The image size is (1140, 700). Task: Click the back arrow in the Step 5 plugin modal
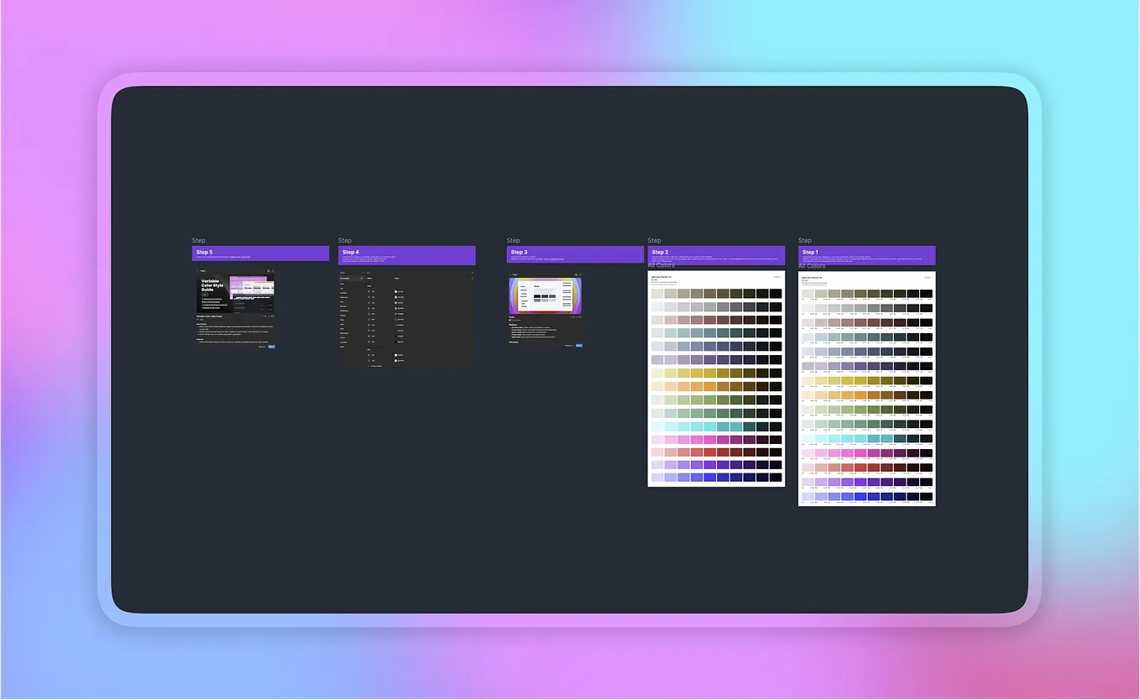pos(198,271)
